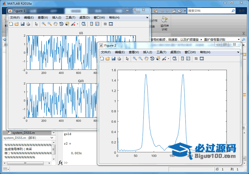Select Rotate 3D tool in Figure 1
This screenshot has width=249, height=174.
(61, 24)
